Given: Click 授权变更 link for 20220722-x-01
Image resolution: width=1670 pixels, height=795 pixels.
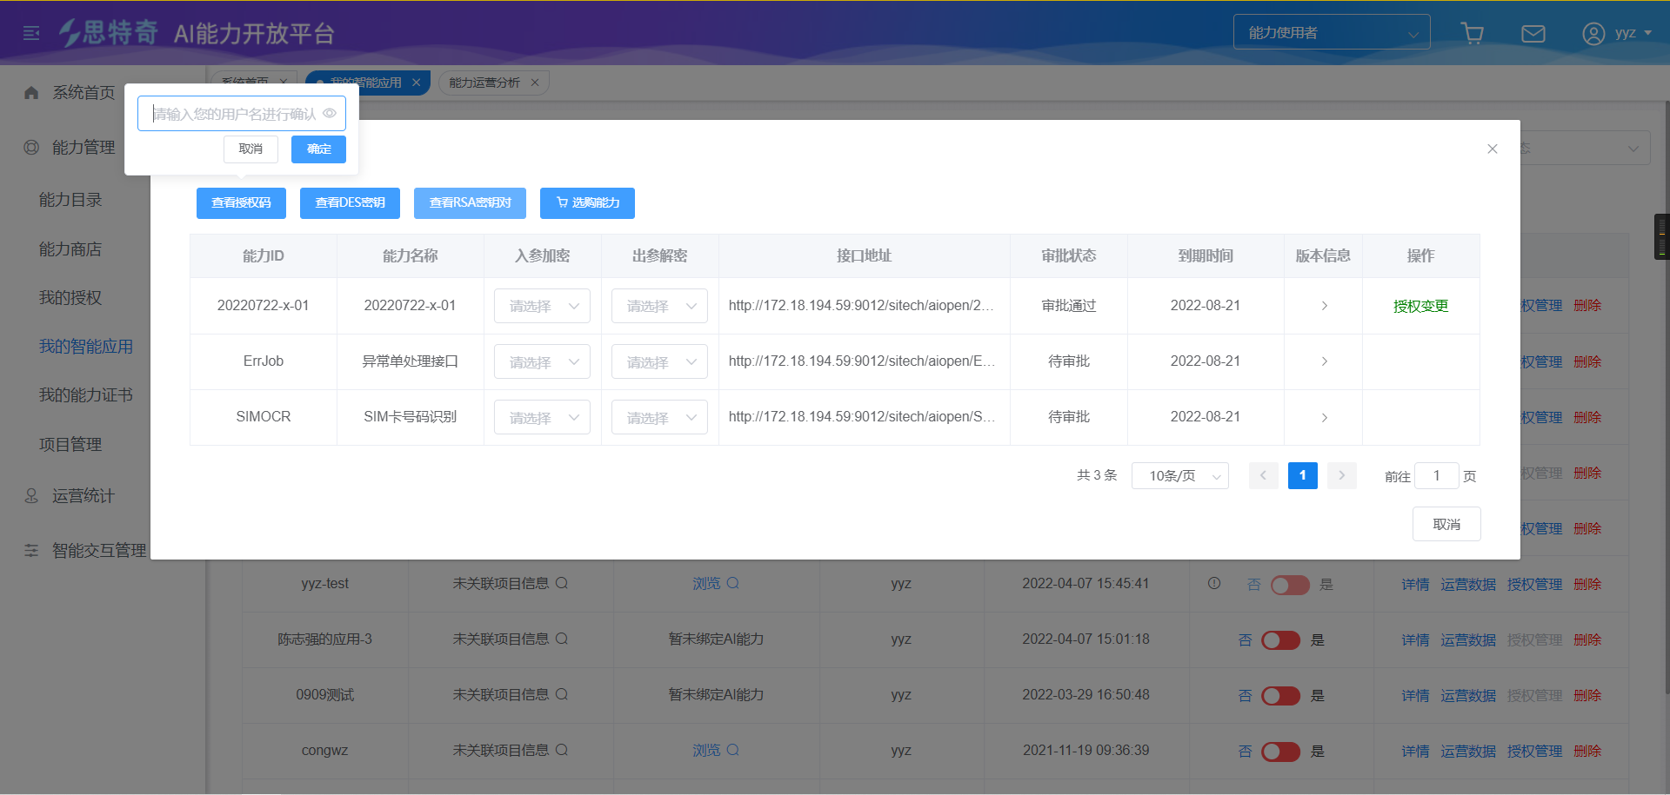Looking at the screenshot, I should click(x=1420, y=306).
